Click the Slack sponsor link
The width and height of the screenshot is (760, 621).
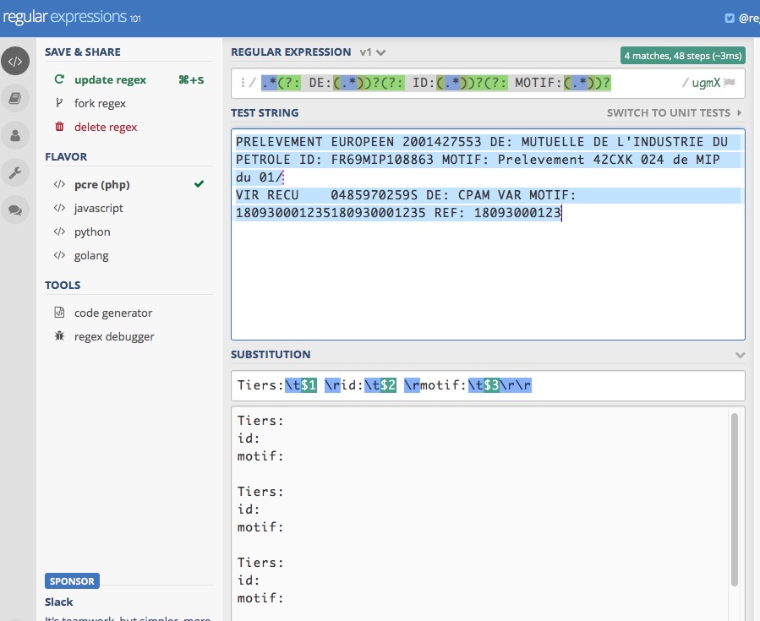[x=58, y=602]
